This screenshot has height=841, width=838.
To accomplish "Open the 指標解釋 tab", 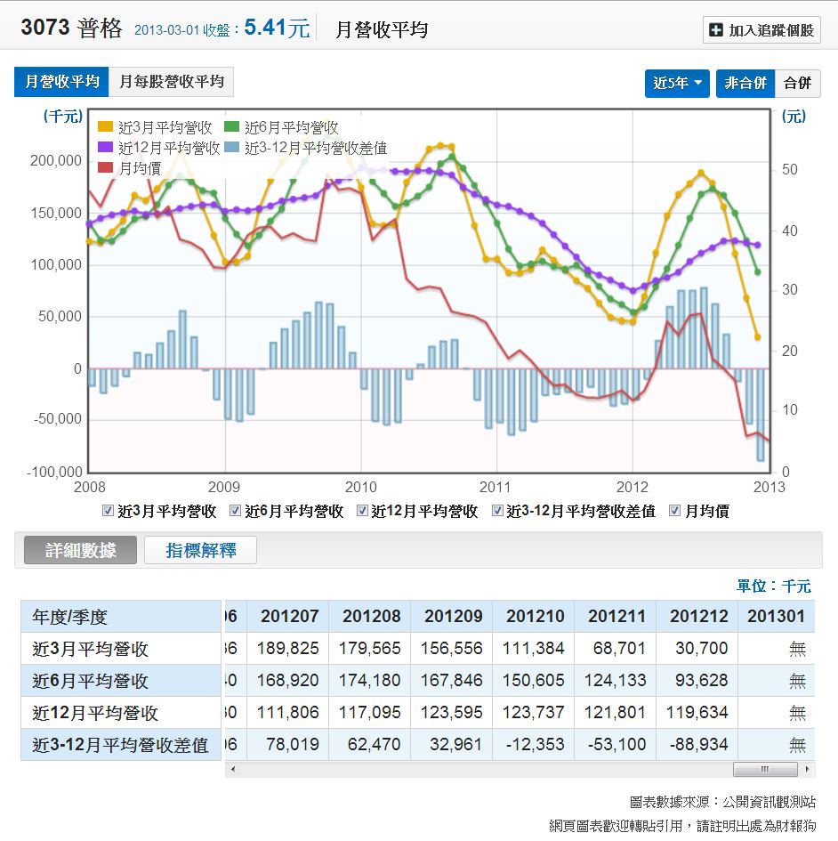I will (200, 550).
